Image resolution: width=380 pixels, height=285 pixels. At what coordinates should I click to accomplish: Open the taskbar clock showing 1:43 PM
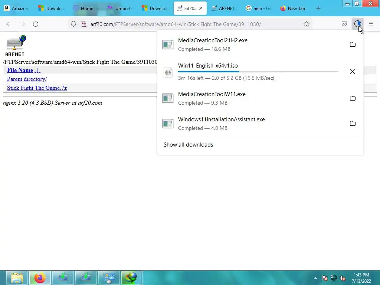[x=361, y=278]
